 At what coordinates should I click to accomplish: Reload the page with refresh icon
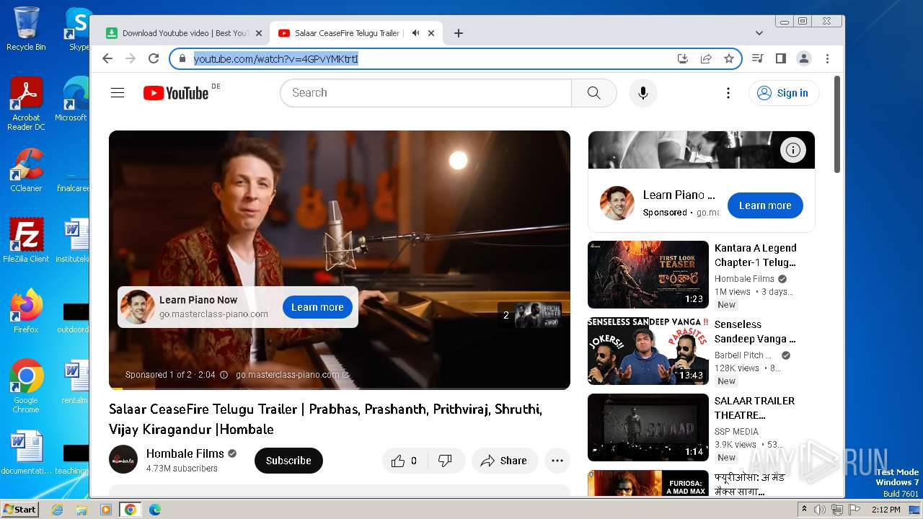click(x=154, y=58)
